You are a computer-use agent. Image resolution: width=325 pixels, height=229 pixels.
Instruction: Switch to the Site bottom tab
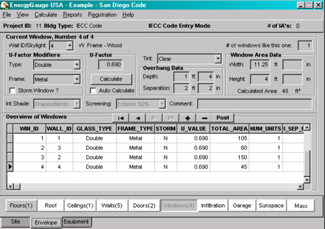tap(15, 222)
